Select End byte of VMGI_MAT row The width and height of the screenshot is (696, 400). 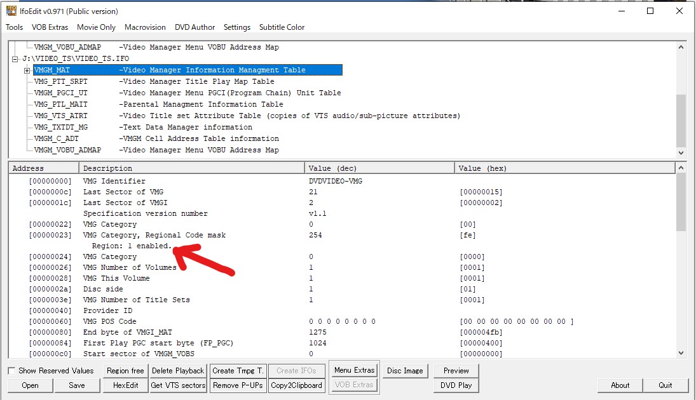(342, 332)
